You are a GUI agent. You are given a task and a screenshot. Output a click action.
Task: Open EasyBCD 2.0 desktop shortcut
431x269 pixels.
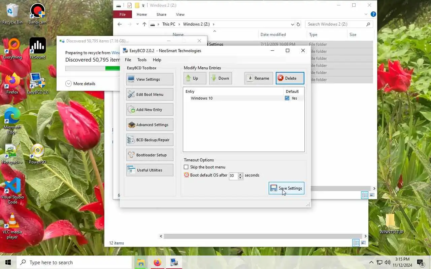pos(37,84)
